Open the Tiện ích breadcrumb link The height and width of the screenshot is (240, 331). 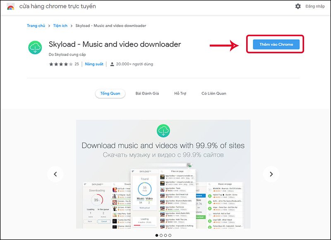coord(60,25)
